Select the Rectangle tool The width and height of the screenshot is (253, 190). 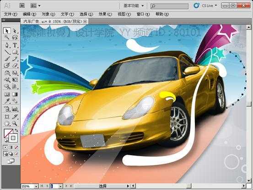(15, 52)
